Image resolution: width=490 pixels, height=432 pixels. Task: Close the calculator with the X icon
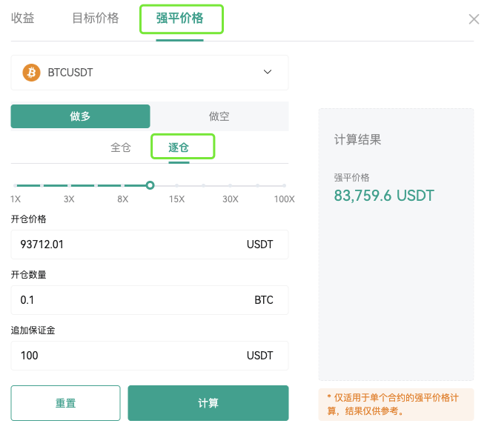474,19
